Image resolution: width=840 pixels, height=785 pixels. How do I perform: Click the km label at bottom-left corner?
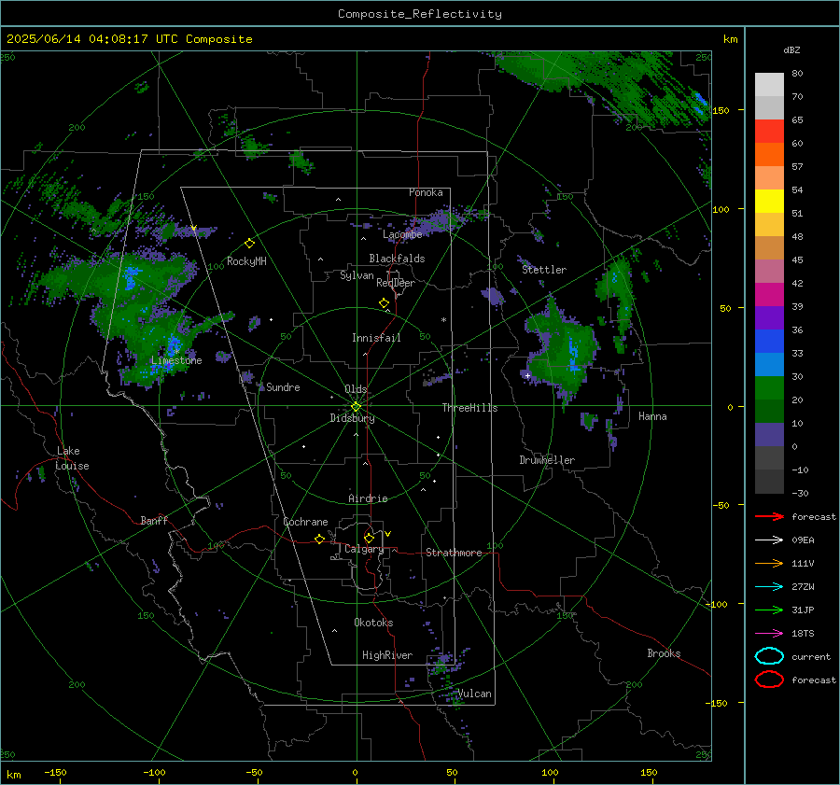point(14,775)
